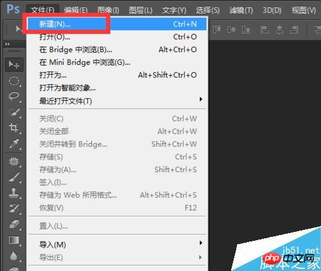Screen dimensions: 321x271
Task: Select the Move tool in the toolbox
Action: [x=13, y=64]
